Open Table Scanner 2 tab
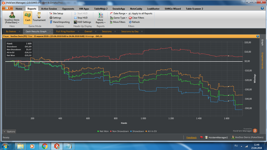Screen dimensions: 267x150 [x=194, y=9]
